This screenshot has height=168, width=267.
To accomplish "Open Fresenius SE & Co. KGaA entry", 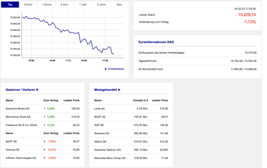I will pyautogui.click(x=21, y=125).
